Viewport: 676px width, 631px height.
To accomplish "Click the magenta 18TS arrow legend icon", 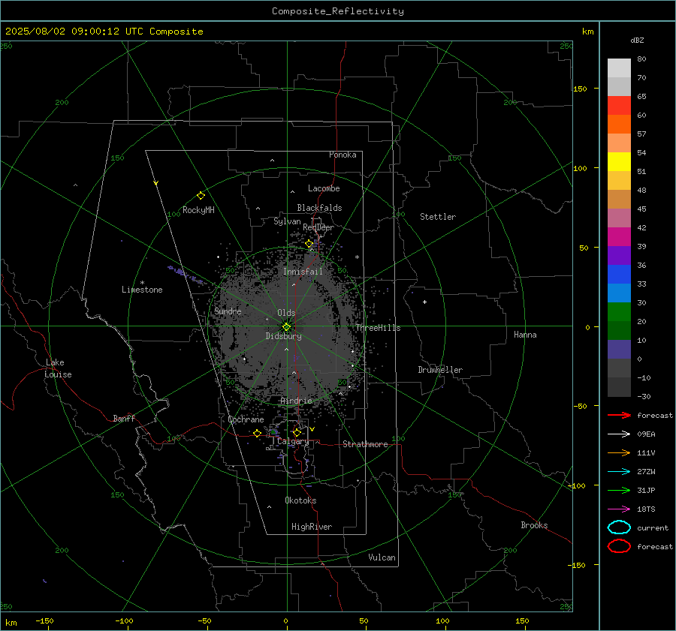I will tap(619, 509).
